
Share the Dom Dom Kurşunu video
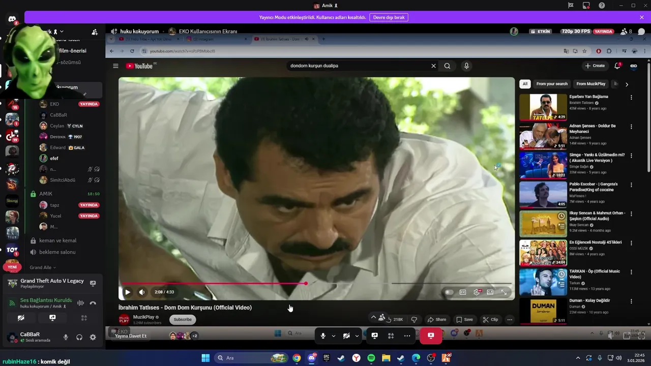(x=437, y=320)
